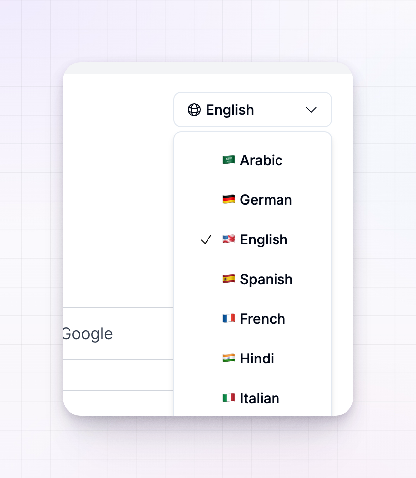Switch language to Spanish
This screenshot has width=416, height=478.
pos(253,279)
